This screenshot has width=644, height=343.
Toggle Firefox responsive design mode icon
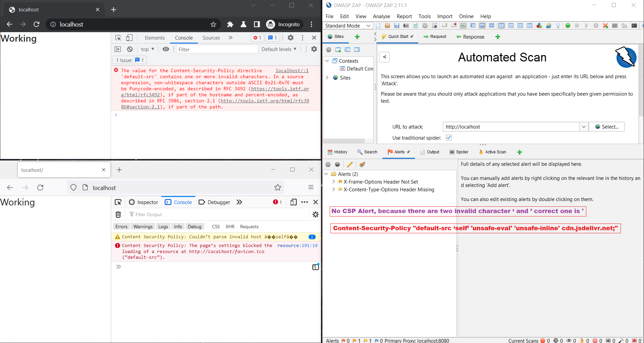pos(293,202)
